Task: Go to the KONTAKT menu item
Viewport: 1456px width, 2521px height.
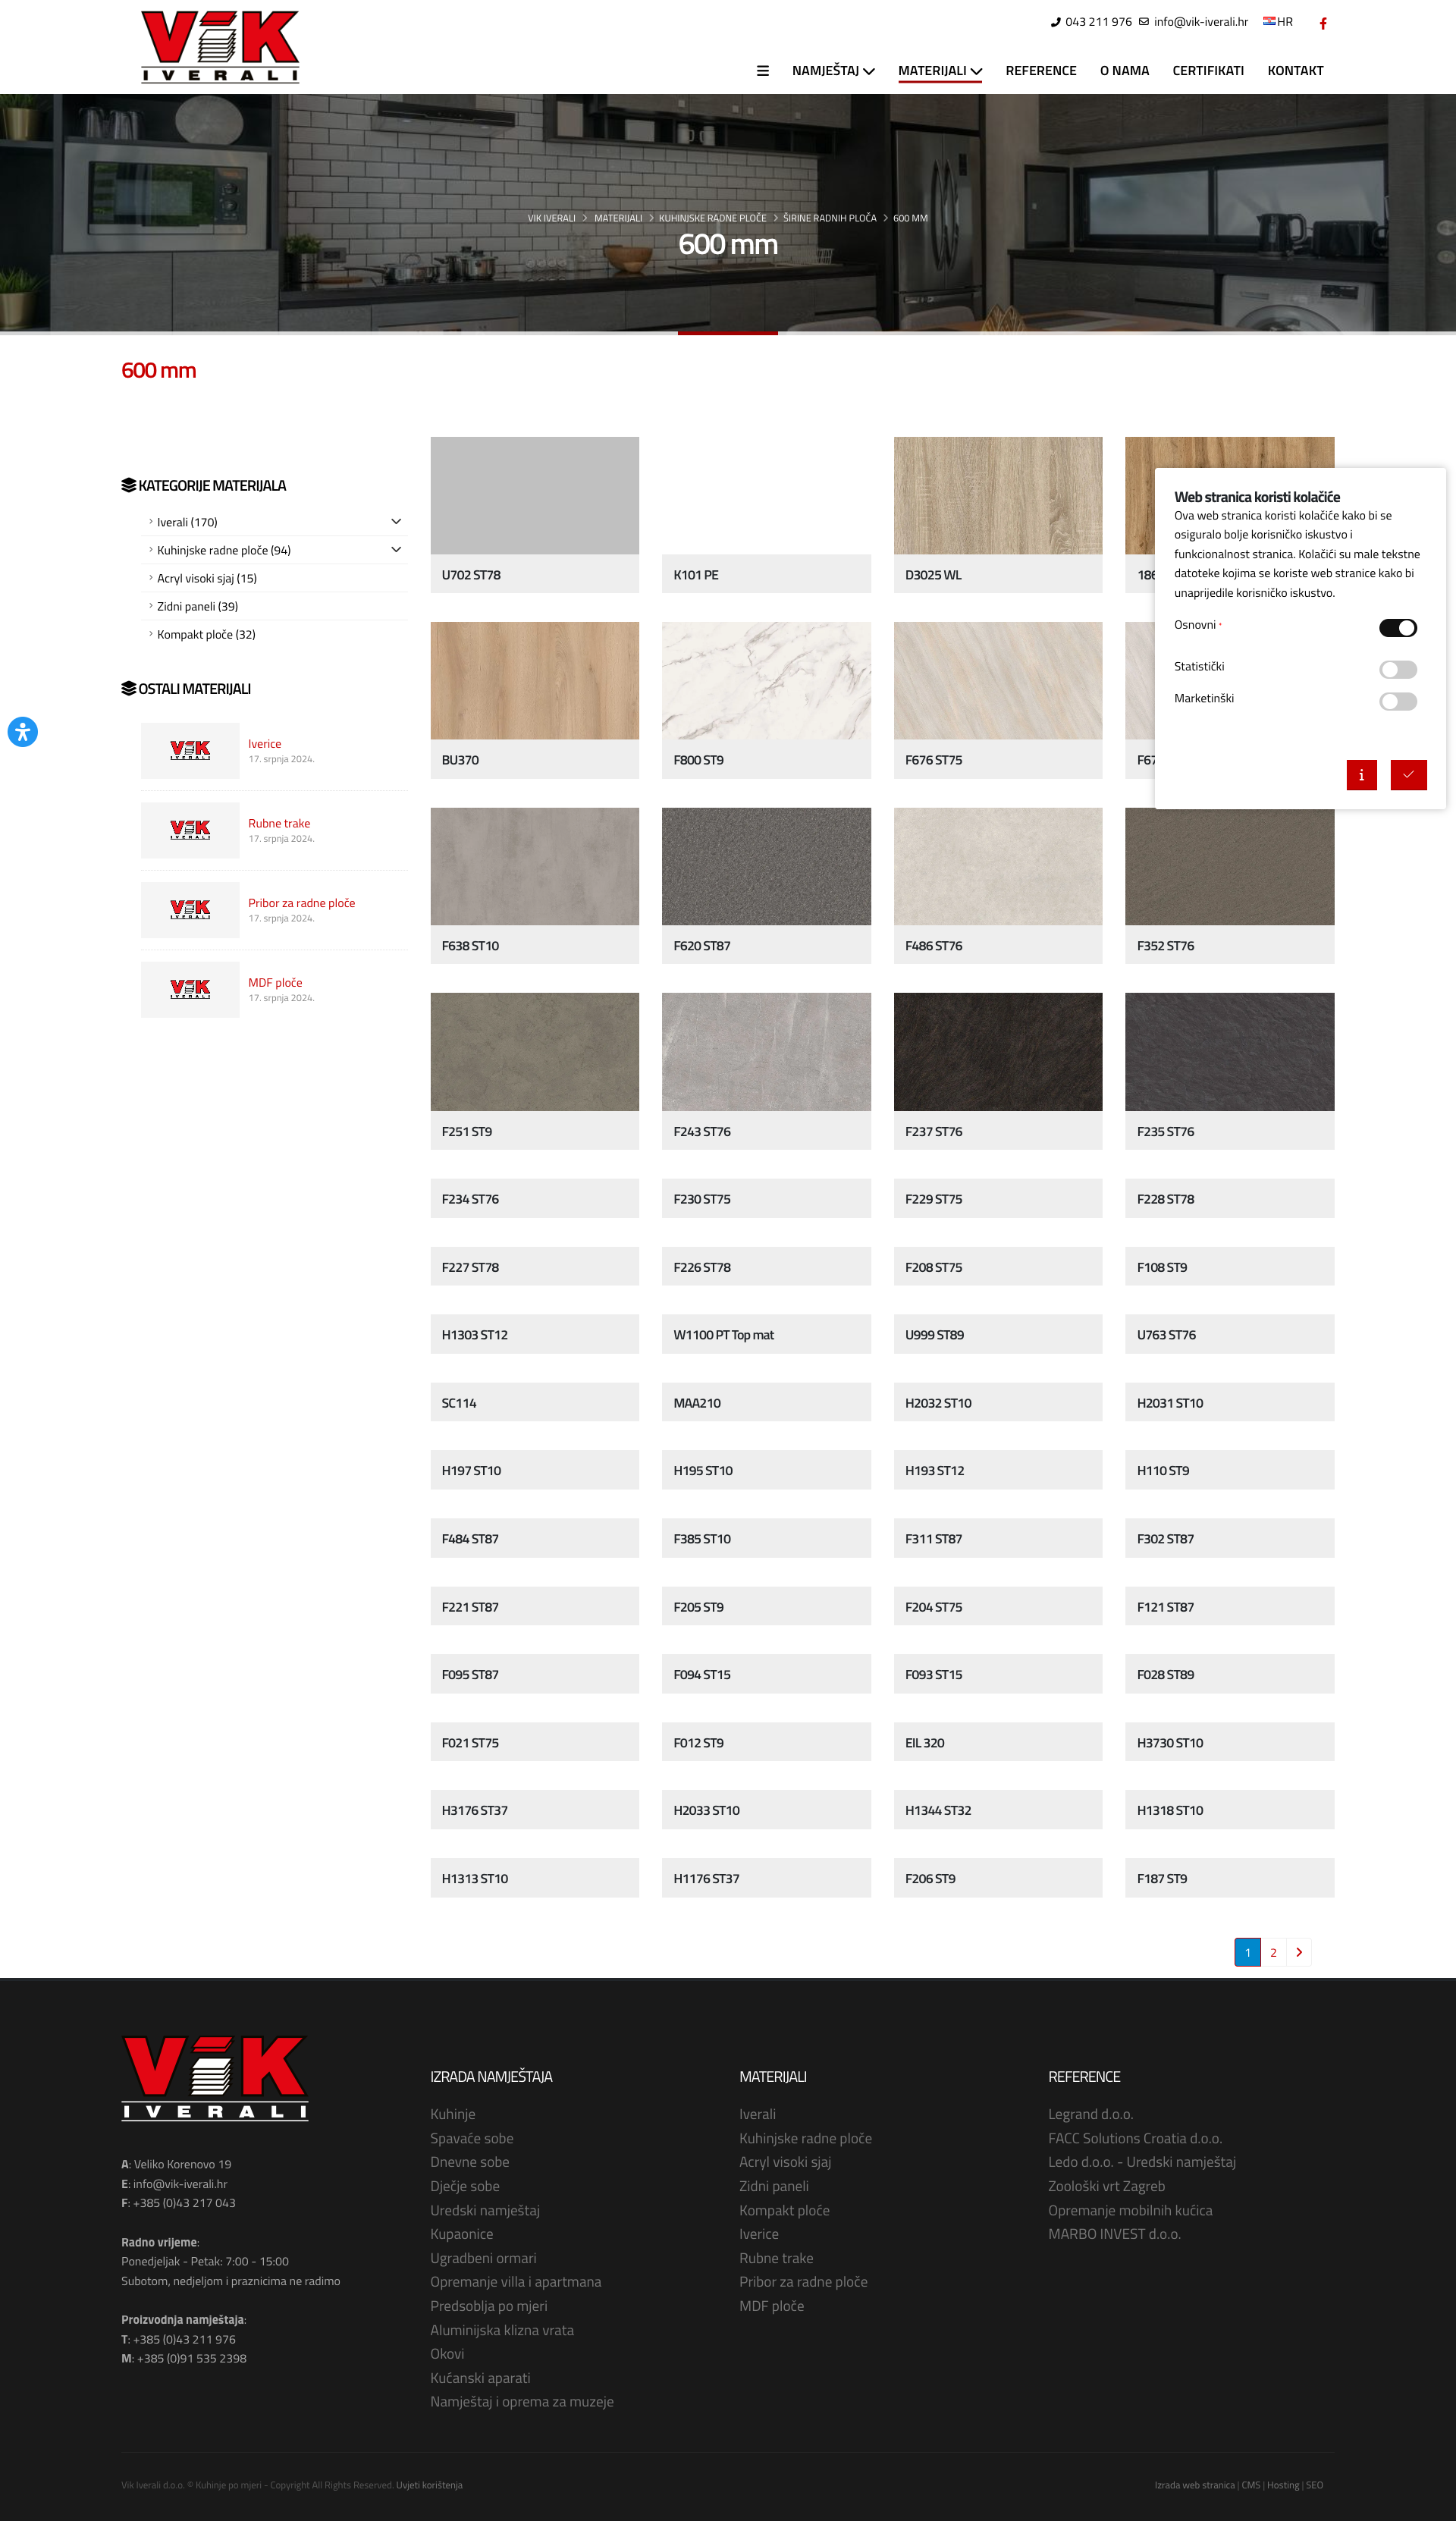Action: (1294, 71)
